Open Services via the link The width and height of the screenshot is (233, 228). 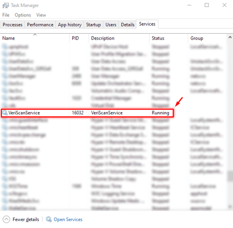coord(68,219)
